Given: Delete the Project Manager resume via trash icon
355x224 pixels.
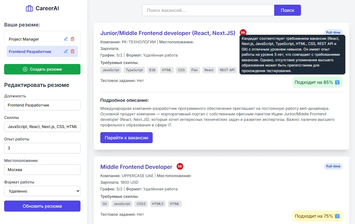Looking at the screenshot, I should click(72, 39).
